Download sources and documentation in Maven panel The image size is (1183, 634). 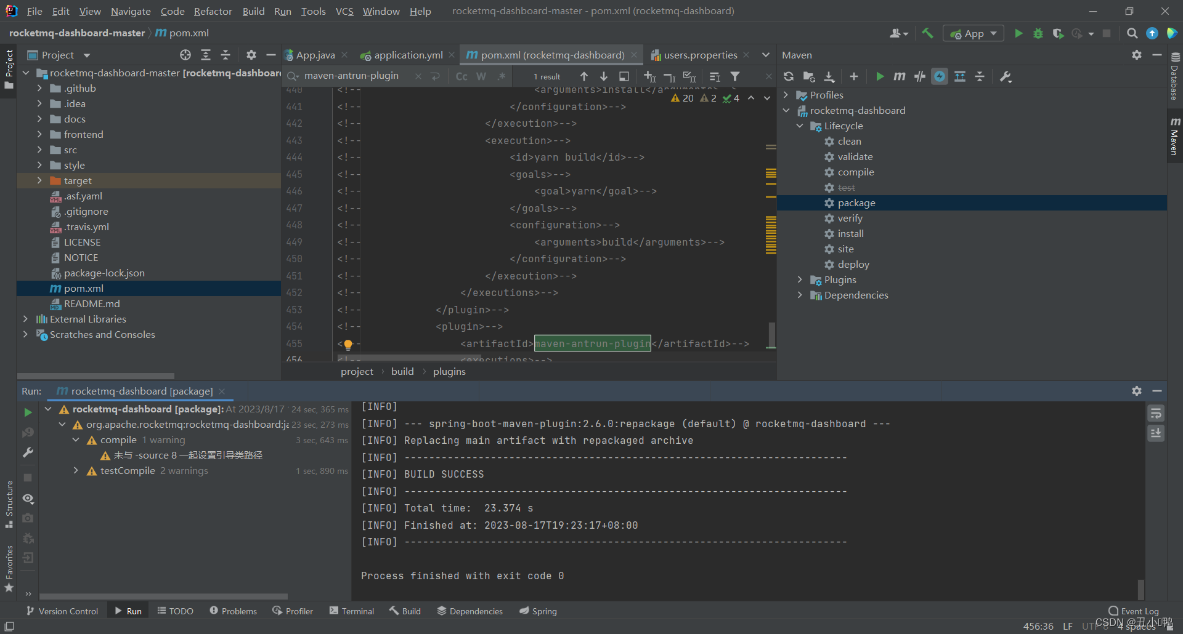829,76
